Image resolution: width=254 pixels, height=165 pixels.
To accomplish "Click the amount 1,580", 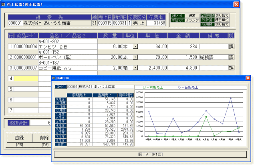I will click(x=183, y=57).
